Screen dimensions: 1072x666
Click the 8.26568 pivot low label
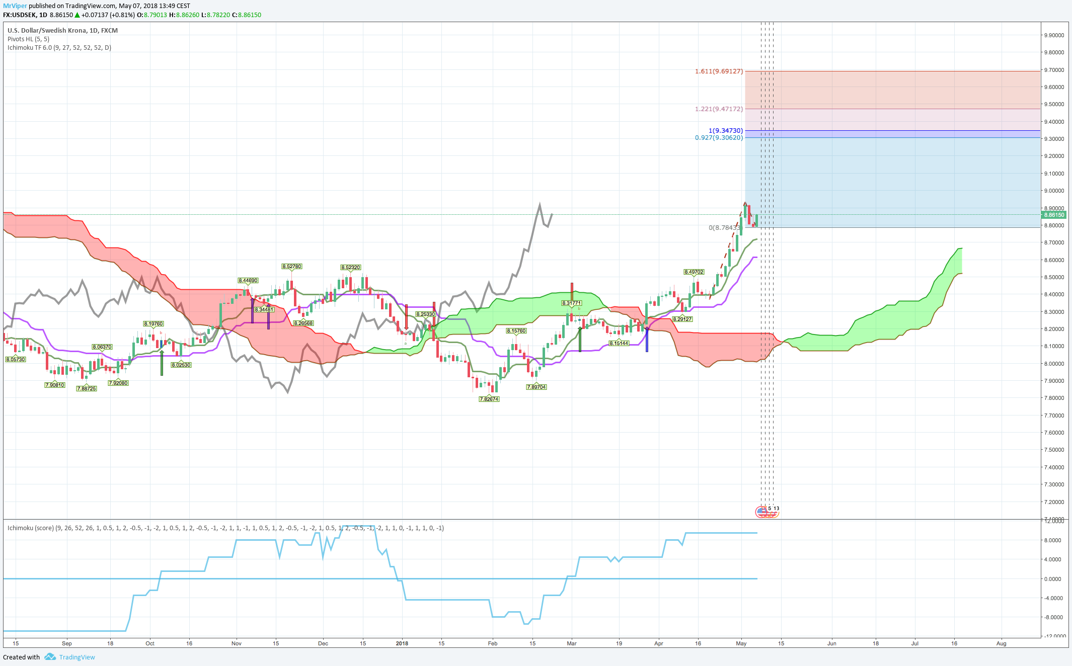(303, 323)
